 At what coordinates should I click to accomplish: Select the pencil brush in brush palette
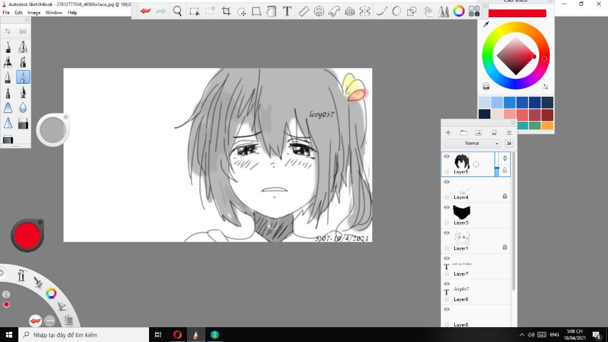coord(8,47)
